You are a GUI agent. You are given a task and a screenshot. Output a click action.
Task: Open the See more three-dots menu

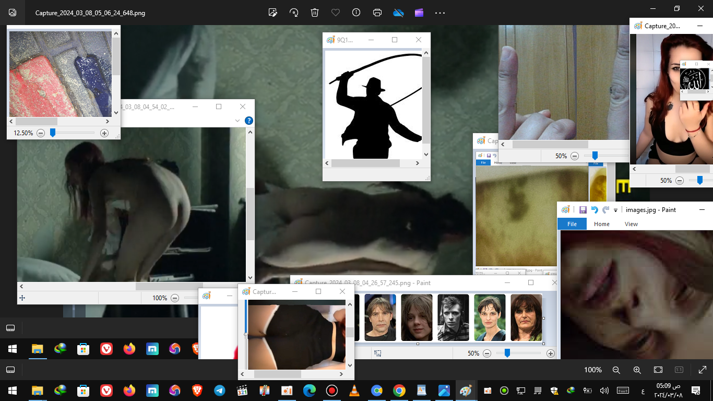pos(440,13)
